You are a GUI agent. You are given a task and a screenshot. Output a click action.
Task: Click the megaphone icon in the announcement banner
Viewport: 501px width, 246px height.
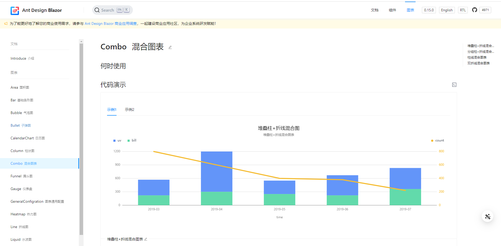[x=6, y=23]
